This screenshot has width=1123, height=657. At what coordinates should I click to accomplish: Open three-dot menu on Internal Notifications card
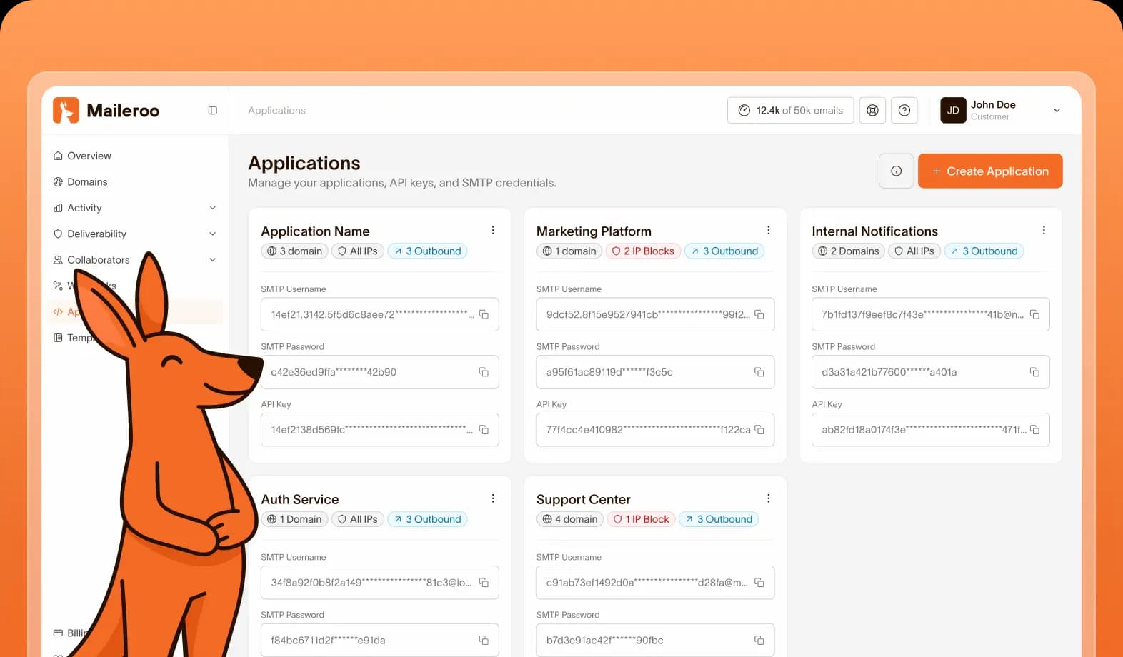tap(1044, 230)
